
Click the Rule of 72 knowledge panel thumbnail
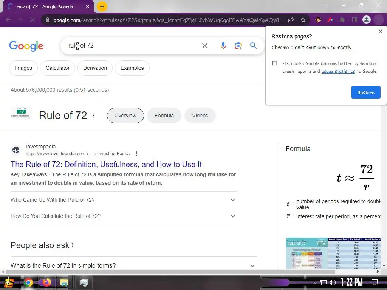click(21, 113)
